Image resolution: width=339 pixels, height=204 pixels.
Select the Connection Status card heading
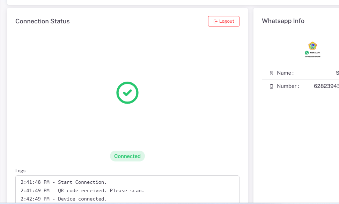tap(43, 21)
